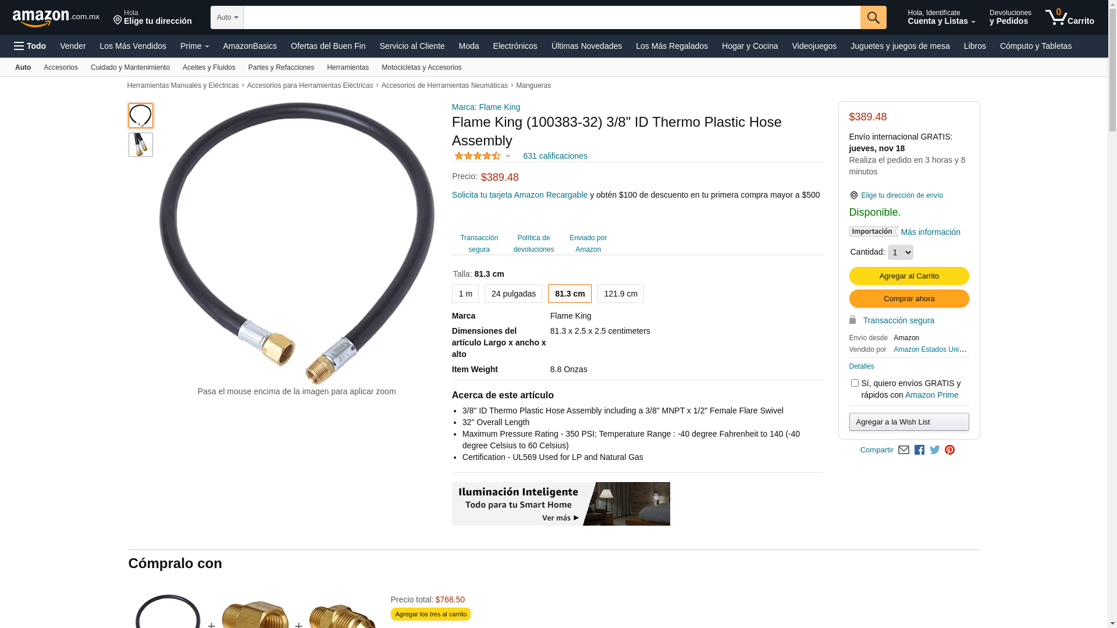Open the shopping cart icon
Viewport: 1117px width, 628px height.
(x=1069, y=17)
